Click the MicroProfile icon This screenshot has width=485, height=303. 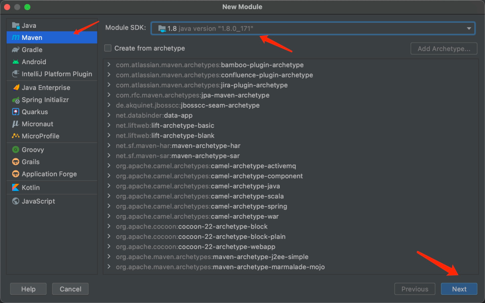coord(15,136)
